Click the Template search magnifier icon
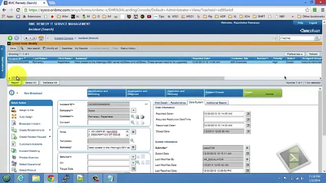 (132, 141)
